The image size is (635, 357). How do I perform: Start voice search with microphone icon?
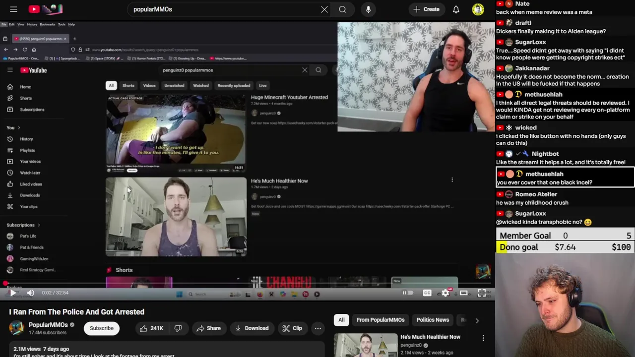pos(368,9)
